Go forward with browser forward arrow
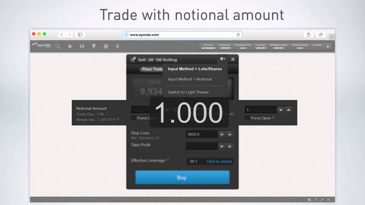The width and height of the screenshot is (365, 205). point(69,35)
